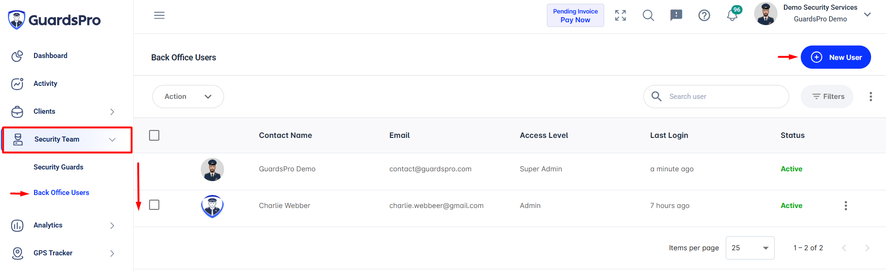Image resolution: width=886 pixels, height=273 pixels.
Task: Select all users header checkbox
Action: (154, 135)
